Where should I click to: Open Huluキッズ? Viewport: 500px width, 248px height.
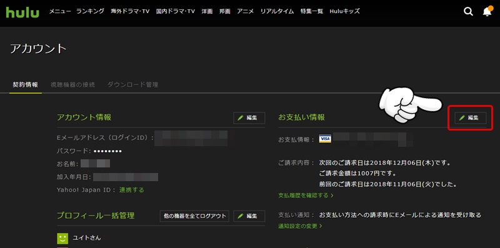pos(345,11)
